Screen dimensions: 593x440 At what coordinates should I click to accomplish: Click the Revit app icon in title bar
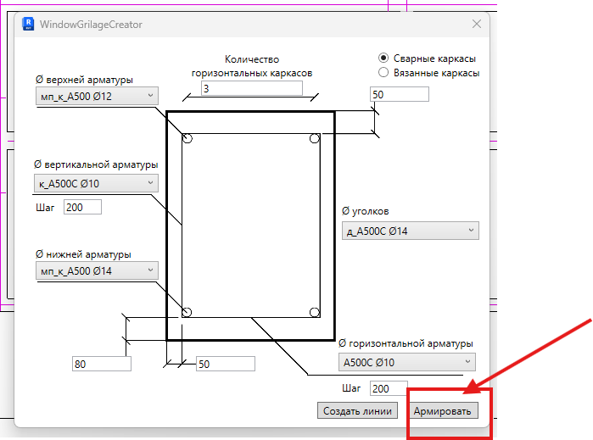coord(28,24)
